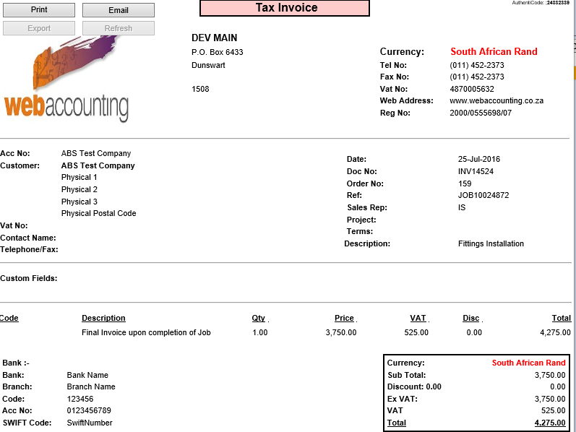The width and height of the screenshot is (576, 432).
Task: Select the Qty column header
Action: click(258, 318)
